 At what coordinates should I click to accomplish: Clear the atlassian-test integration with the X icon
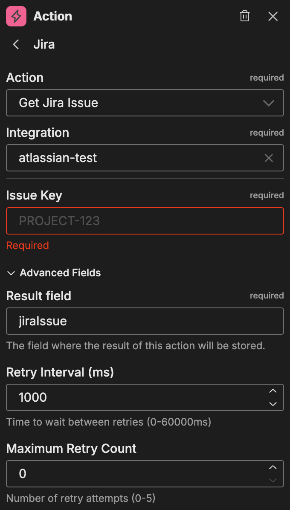pos(269,158)
